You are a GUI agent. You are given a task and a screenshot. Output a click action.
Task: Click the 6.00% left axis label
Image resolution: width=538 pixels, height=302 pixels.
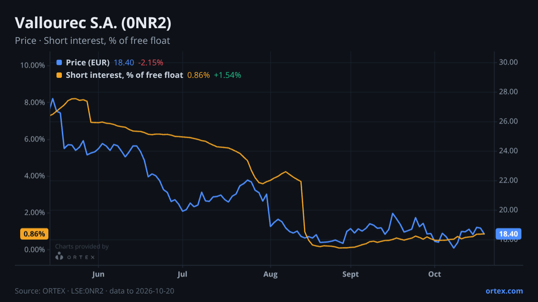click(35, 139)
